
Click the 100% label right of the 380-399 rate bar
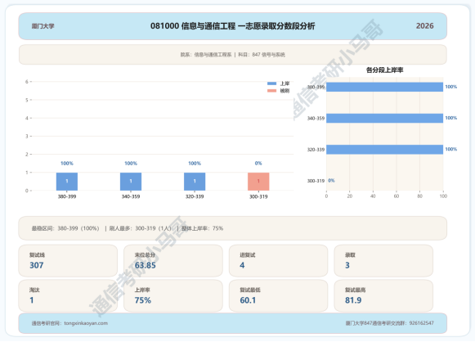click(x=451, y=87)
